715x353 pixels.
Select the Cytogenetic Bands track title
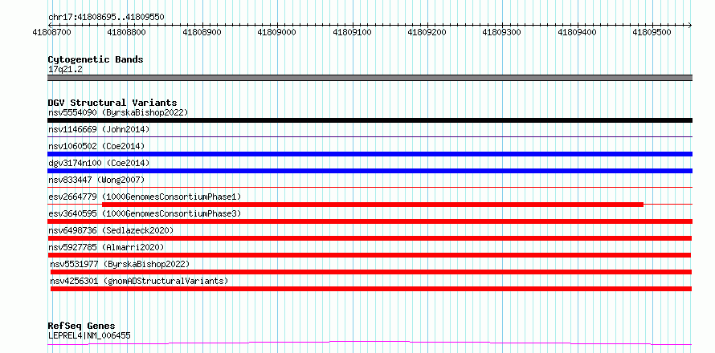pos(96,59)
